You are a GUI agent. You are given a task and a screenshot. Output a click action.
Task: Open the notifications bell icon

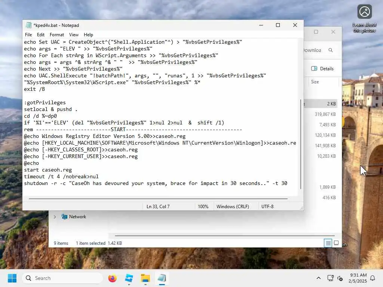point(373,278)
